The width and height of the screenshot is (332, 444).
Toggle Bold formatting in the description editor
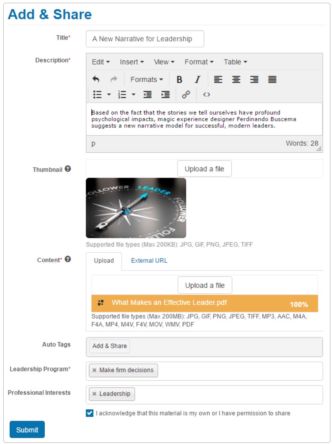[179, 79]
